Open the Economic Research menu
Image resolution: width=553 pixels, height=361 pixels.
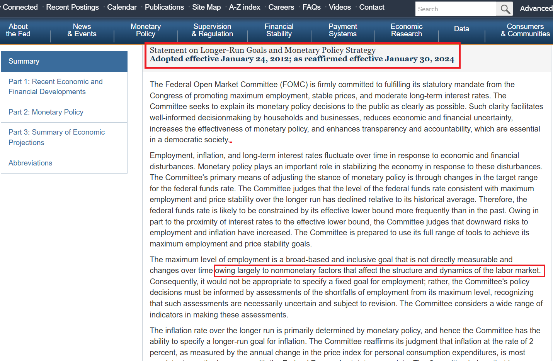pos(407,30)
